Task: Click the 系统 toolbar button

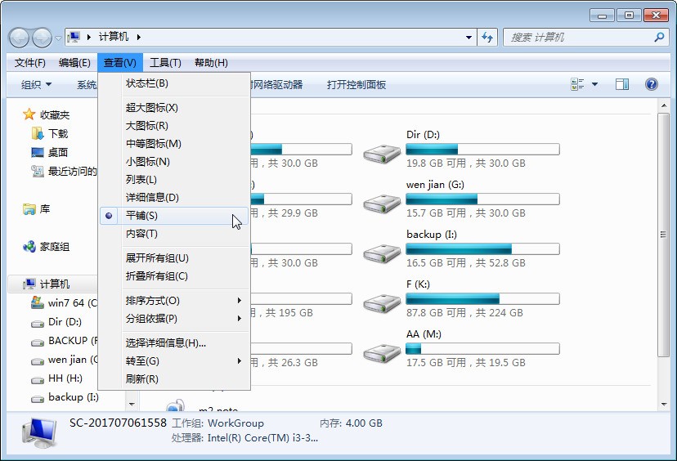Action: (x=87, y=85)
